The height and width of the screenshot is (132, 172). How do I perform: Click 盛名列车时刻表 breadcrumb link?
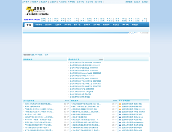click(x=37, y=55)
